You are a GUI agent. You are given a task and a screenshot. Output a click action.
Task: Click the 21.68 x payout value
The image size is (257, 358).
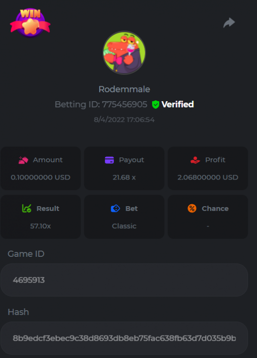[x=124, y=178]
